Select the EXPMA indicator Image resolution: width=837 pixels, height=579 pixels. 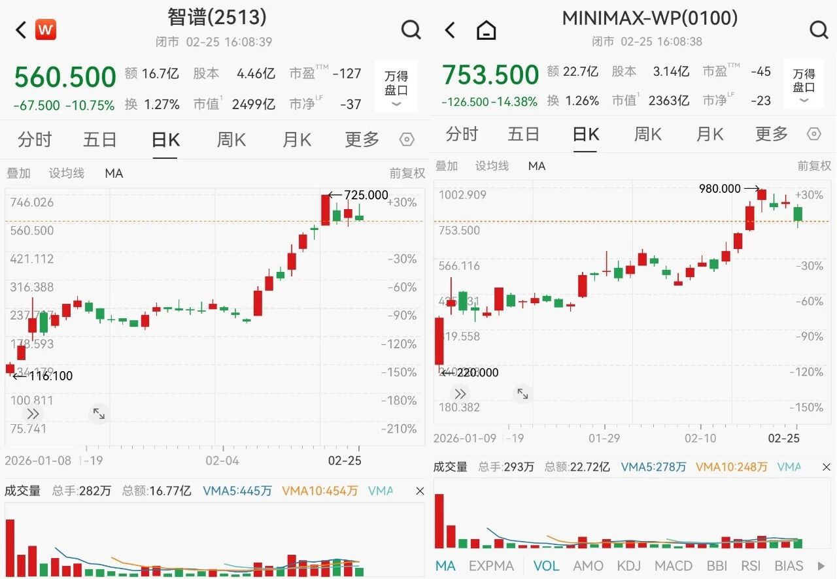[491, 566]
